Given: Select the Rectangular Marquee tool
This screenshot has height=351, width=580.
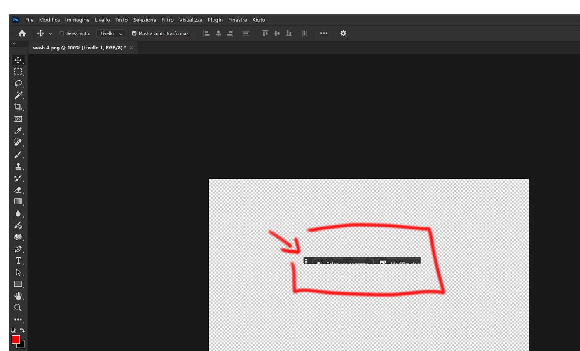Looking at the screenshot, I should tap(18, 72).
